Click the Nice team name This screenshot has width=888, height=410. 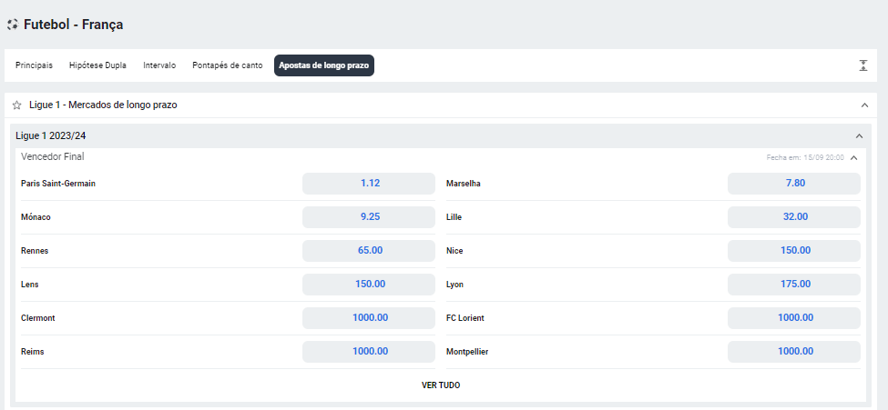tap(454, 251)
